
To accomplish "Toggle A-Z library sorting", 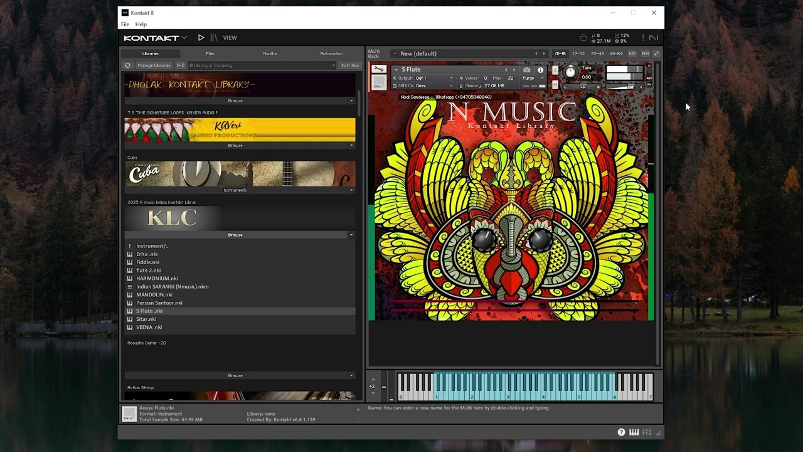I will point(180,65).
